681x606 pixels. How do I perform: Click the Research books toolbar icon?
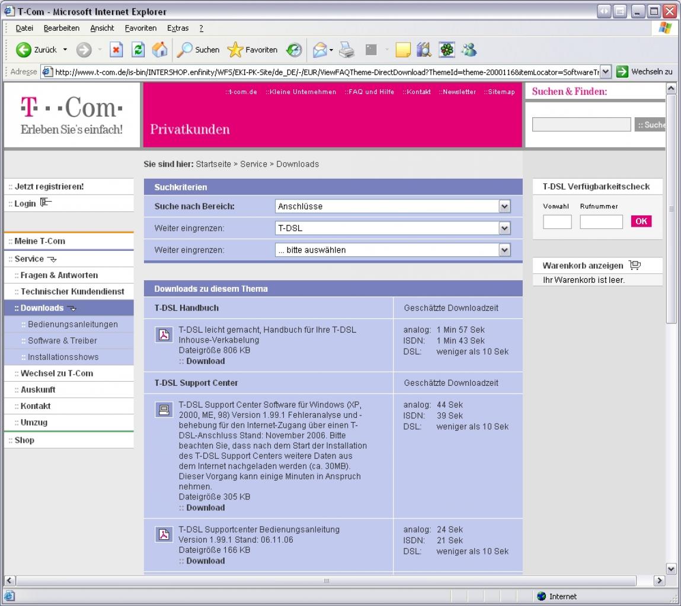[424, 50]
